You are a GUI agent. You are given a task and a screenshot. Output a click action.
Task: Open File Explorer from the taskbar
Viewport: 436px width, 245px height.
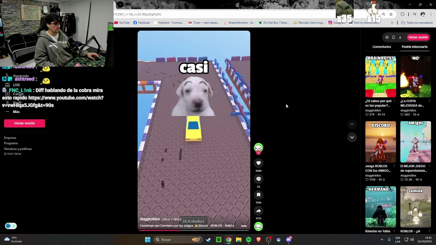(x=239, y=240)
